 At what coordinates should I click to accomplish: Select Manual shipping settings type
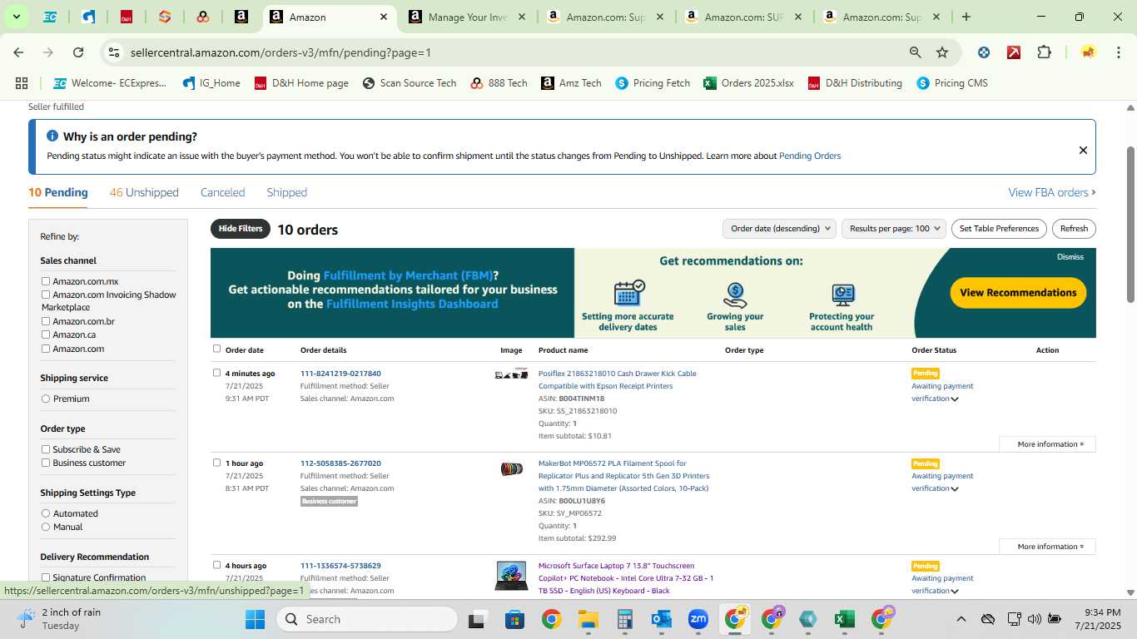pyautogui.click(x=46, y=527)
